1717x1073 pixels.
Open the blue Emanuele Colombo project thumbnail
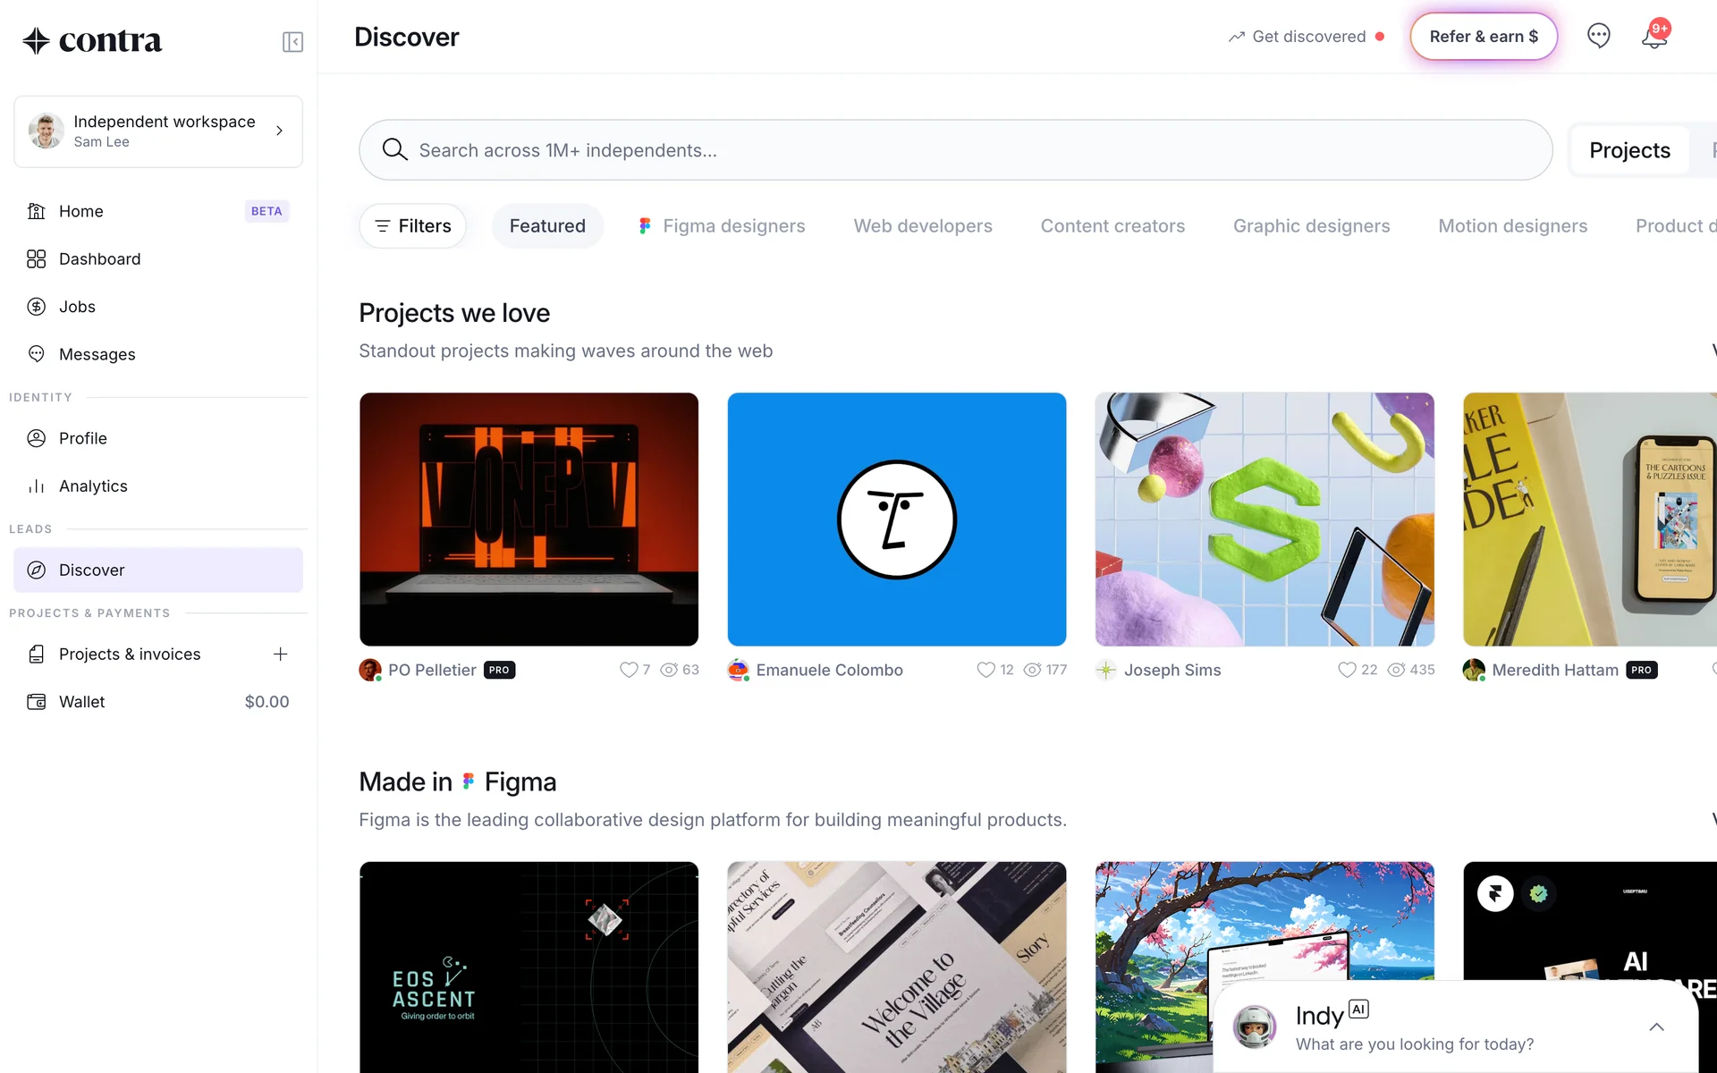(896, 520)
